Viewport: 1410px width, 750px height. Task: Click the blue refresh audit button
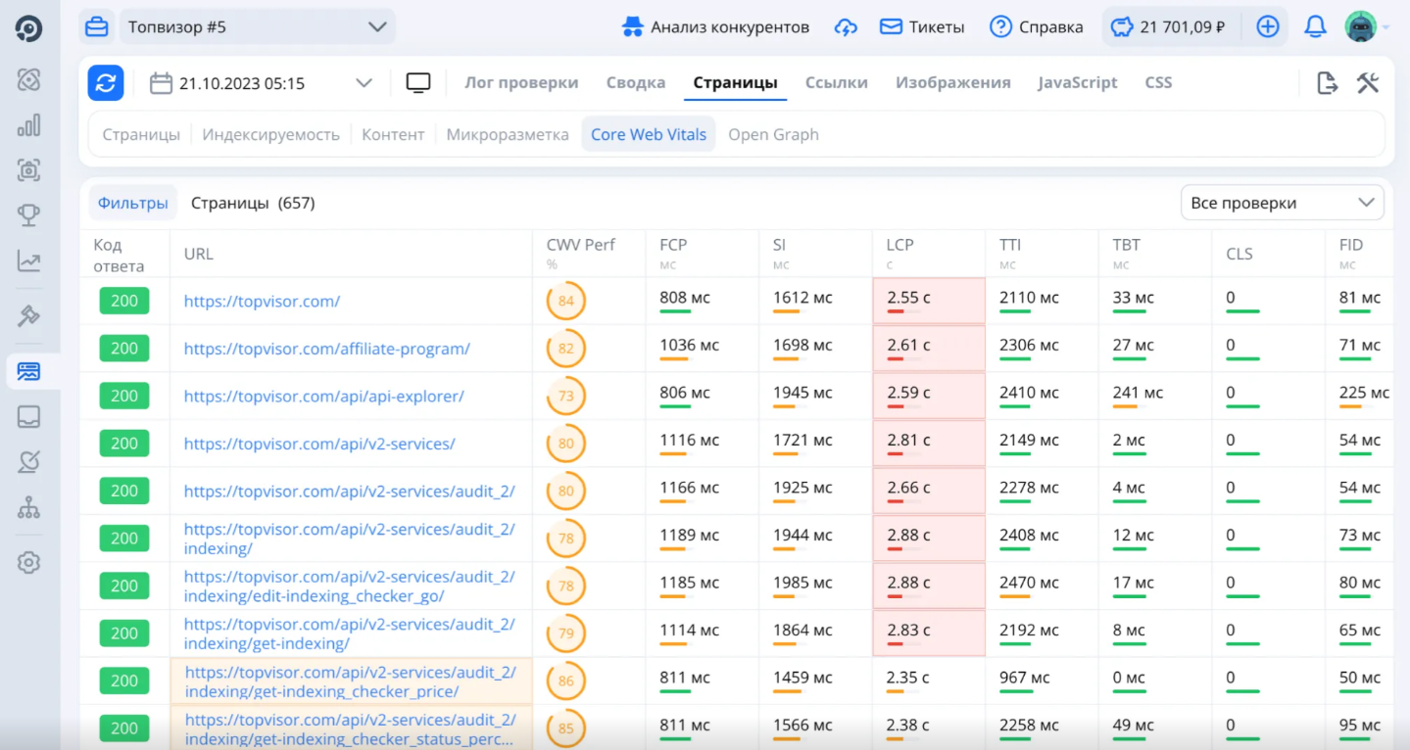click(106, 83)
